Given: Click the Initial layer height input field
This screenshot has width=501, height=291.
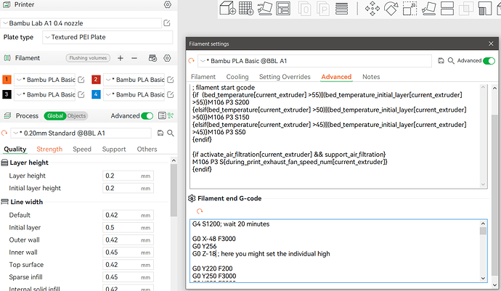Looking at the screenshot, I should (128, 188).
